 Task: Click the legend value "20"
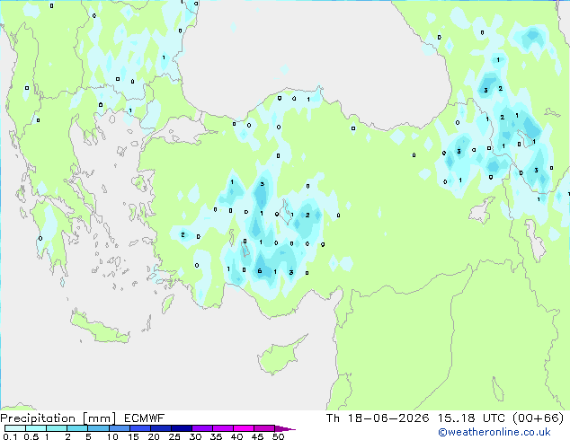coord(154,436)
